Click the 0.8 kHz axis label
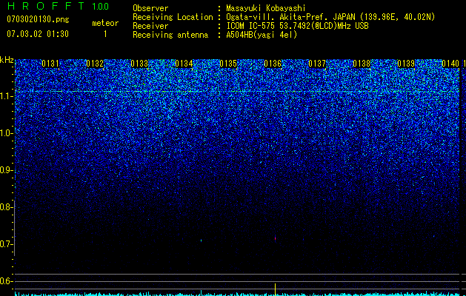The image size is (466, 296). tap(6, 207)
